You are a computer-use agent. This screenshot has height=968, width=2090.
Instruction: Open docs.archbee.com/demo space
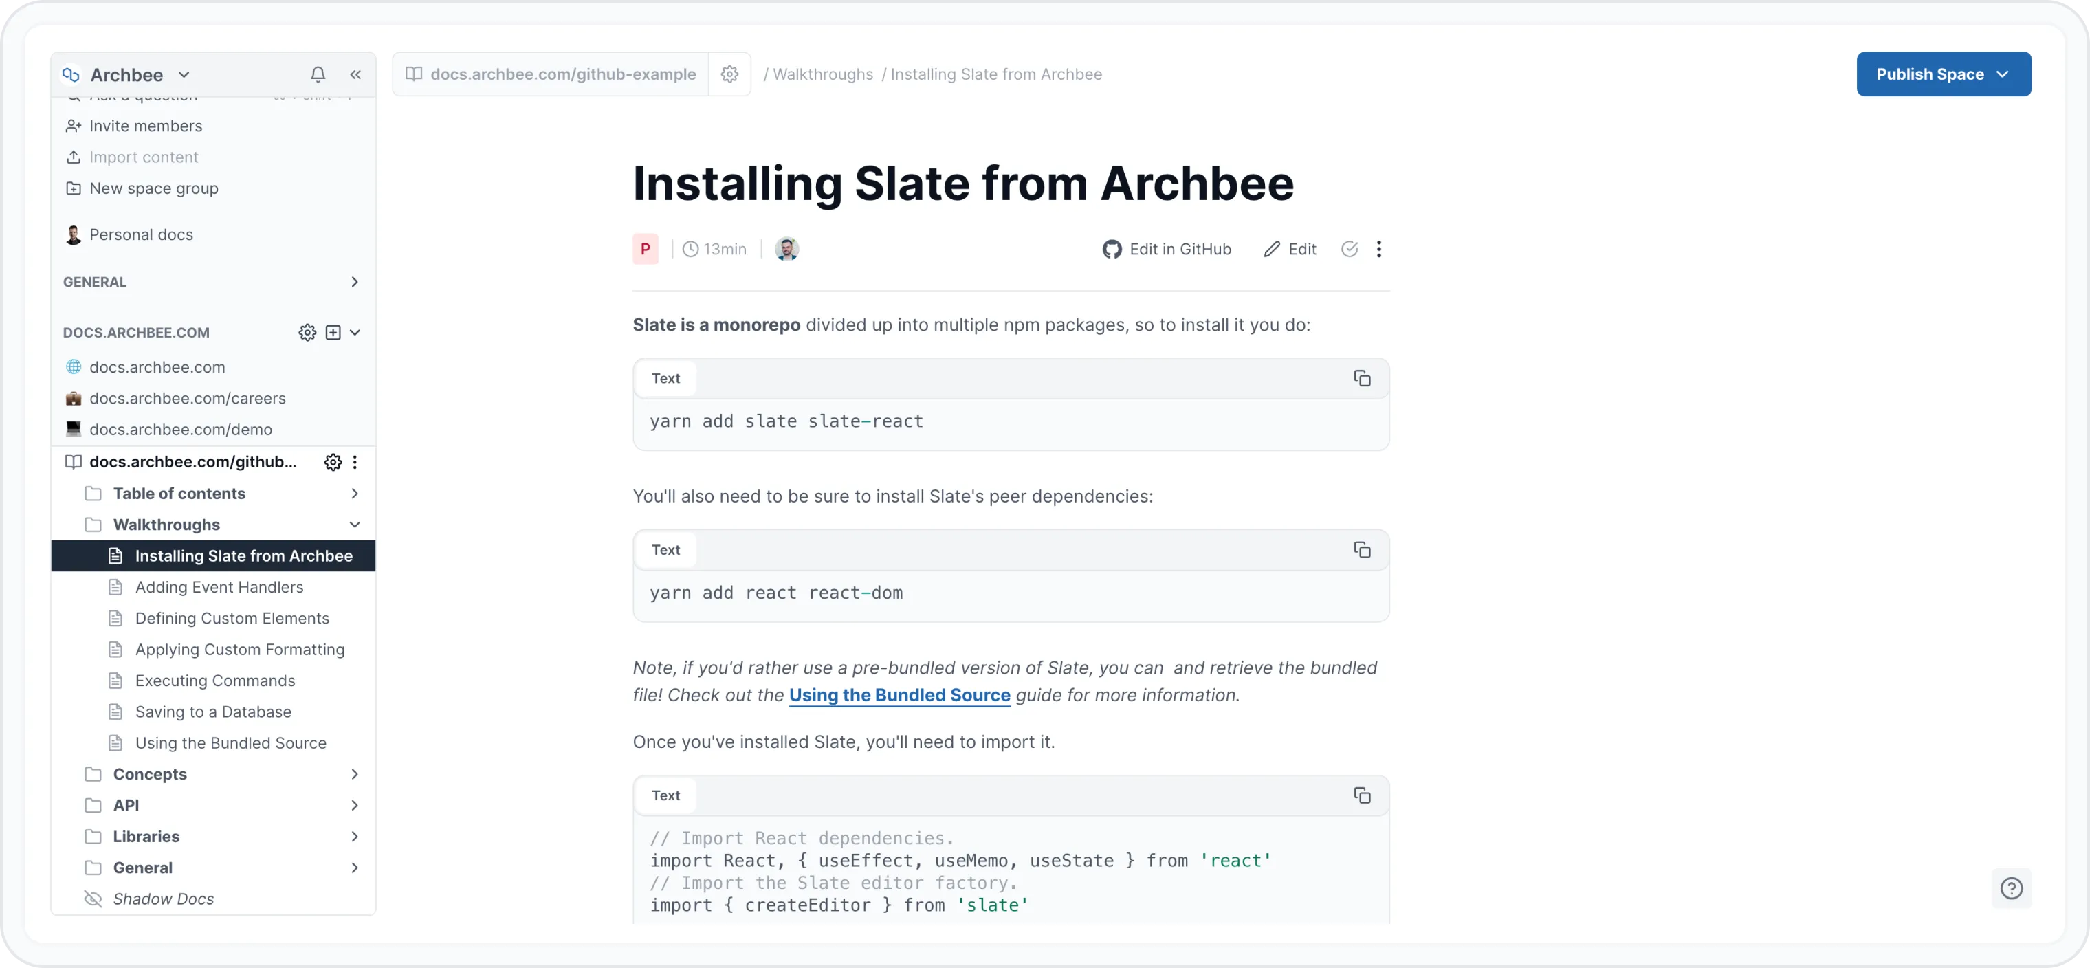(x=181, y=429)
